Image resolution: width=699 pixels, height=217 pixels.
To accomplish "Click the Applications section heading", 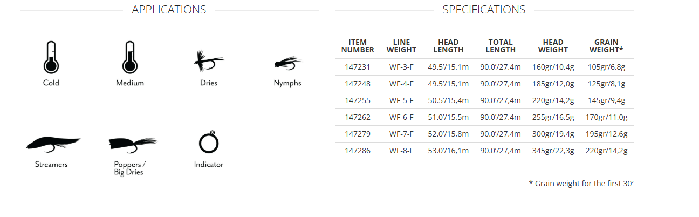I will (169, 10).
